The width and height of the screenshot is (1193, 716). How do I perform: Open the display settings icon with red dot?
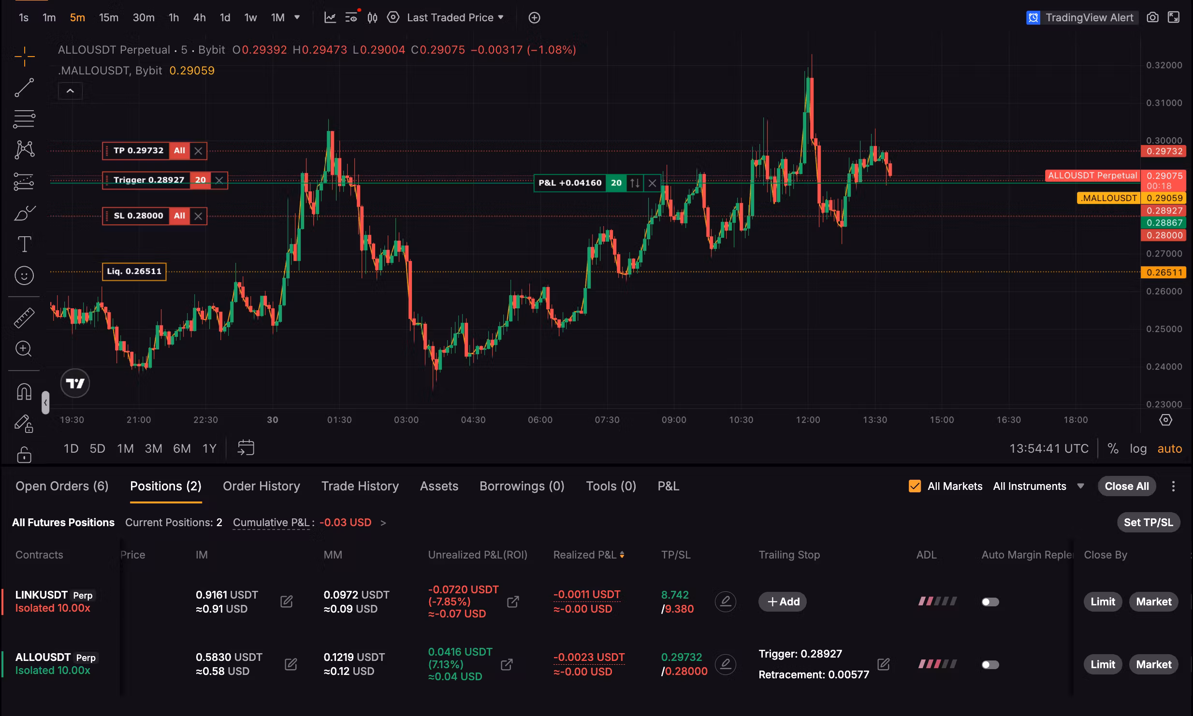(351, 18)
